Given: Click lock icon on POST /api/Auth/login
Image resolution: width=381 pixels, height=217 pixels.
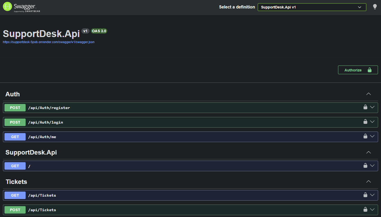Looking at the screenshot, I should (365, 122).
